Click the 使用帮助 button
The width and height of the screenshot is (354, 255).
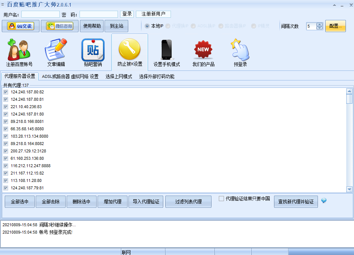[x=92, y=26]
